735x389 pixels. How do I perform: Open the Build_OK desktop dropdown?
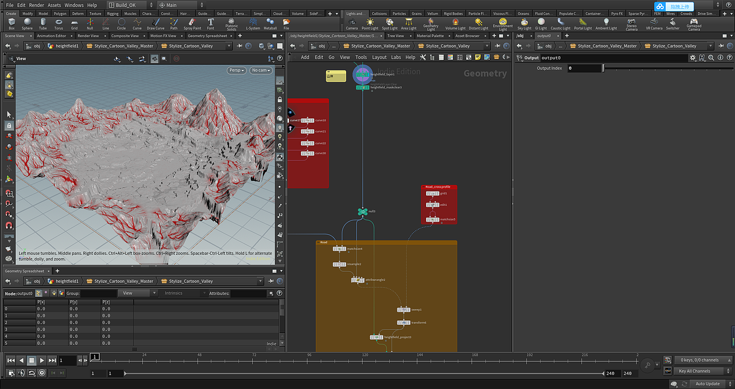(x=132, y=5)
